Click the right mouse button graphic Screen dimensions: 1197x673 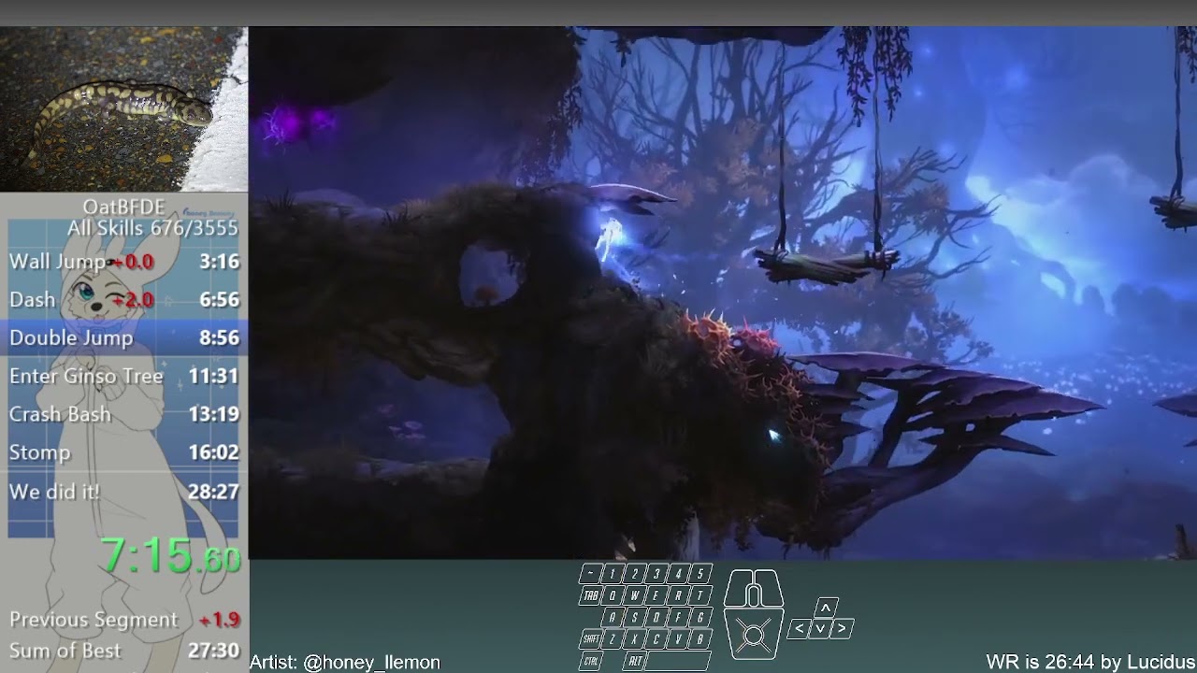click(771, 588)
